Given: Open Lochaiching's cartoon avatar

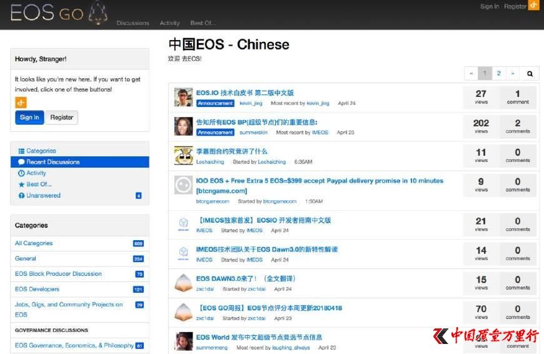Looking at the screenshot, I should [x=184, y=156].
